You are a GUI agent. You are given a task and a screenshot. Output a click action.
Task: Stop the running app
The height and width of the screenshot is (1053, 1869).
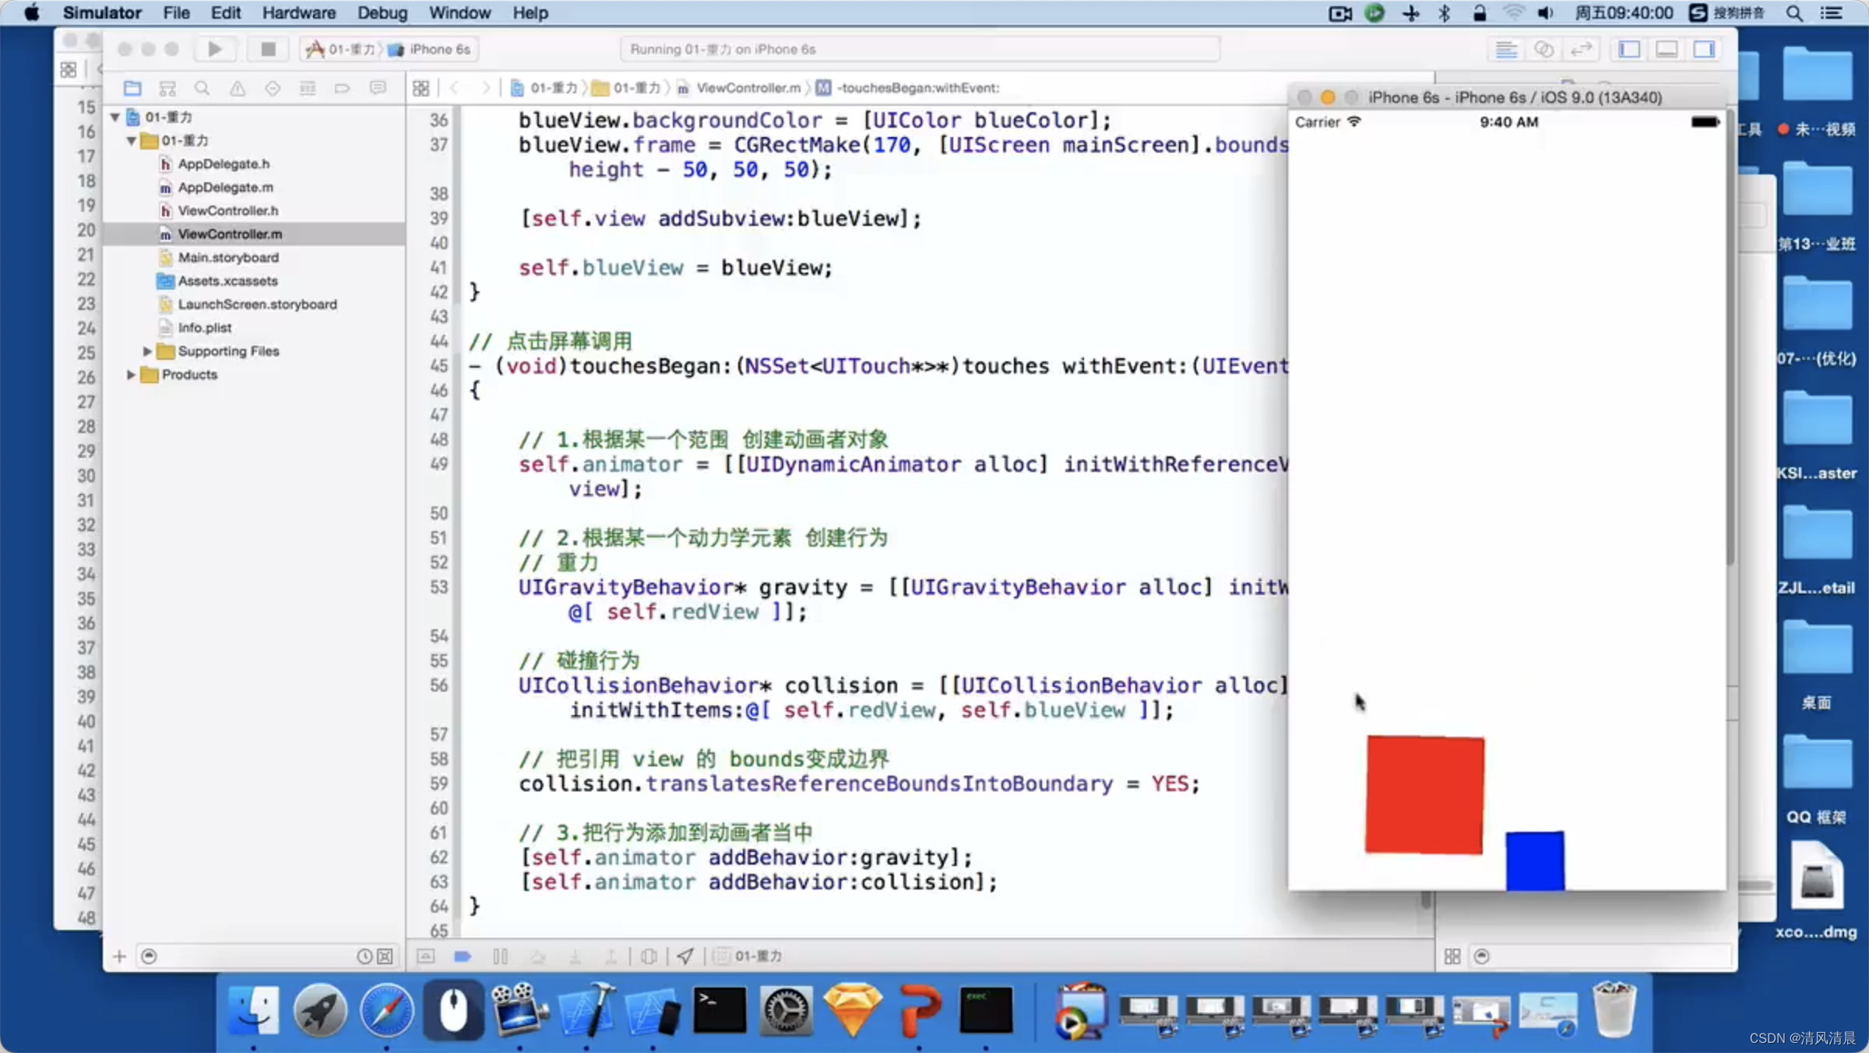pos(268,49)
